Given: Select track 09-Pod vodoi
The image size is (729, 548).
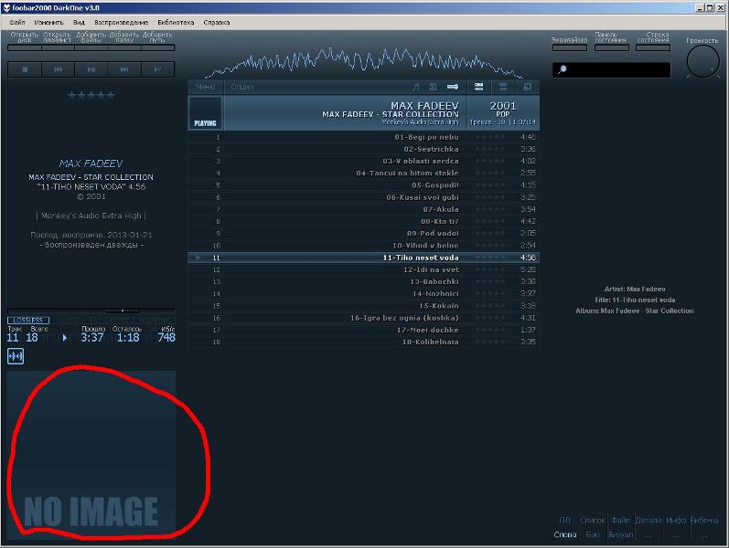Looking at the screenshot, I should coord(363,234).
